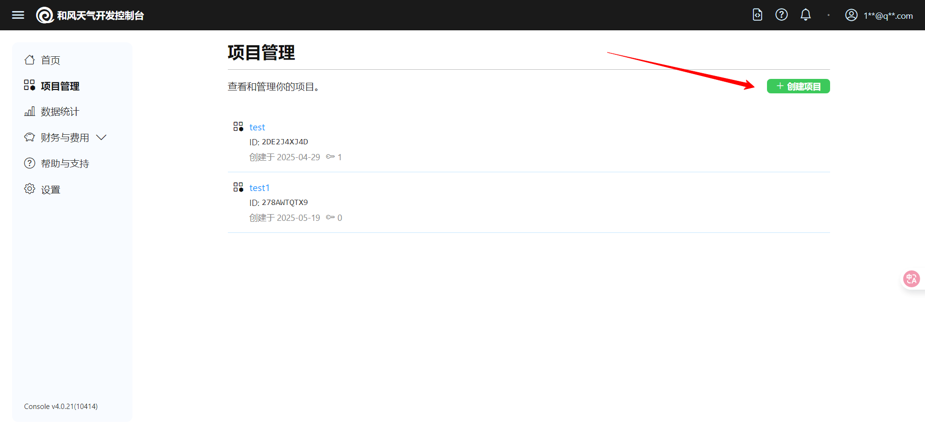Open the test project link
Screen dimensions: 925x434
coord(257,128)
